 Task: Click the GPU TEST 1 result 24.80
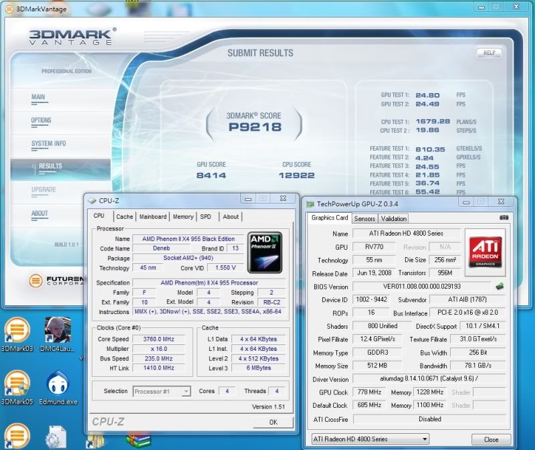tap(427, 95)
